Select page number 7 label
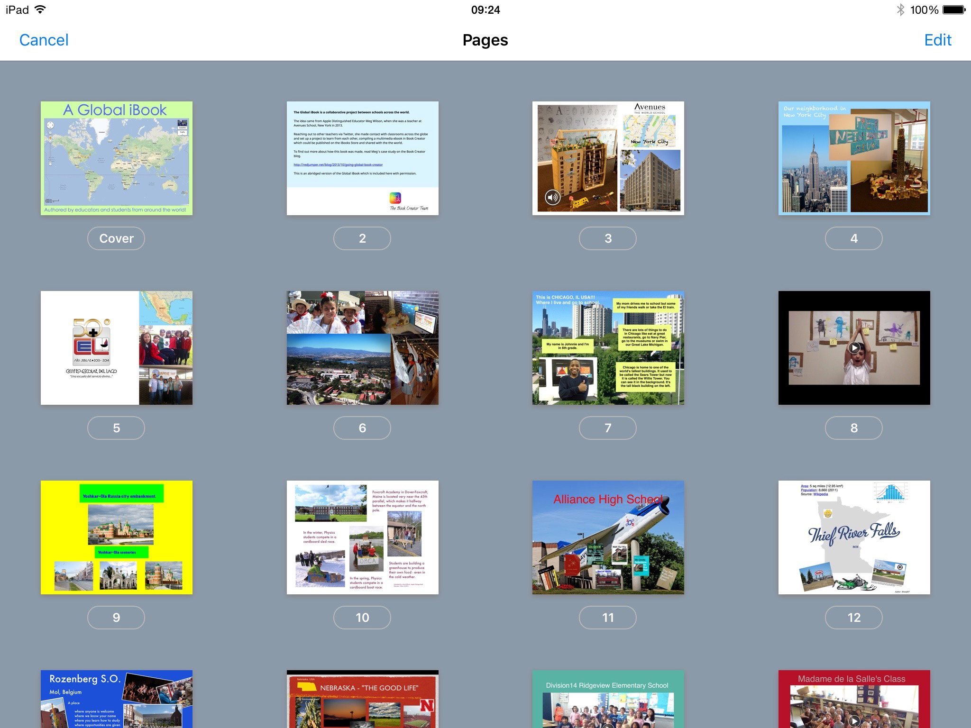The image size is (971, 728). click(607, 428)
